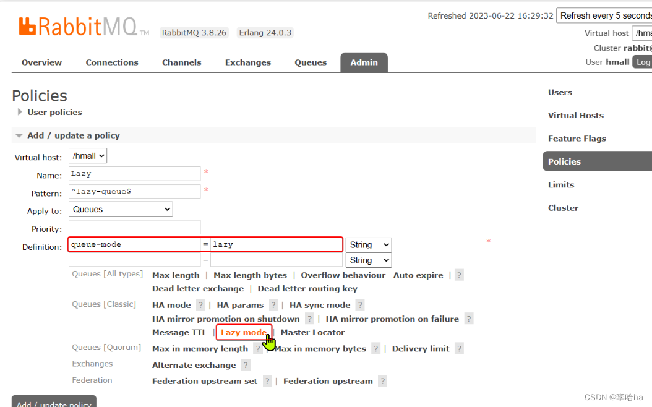The height and width of the screenshot is (407, 652).
Task: Insert Dead letter exchange definition key
Action: [x=198, y=288]
